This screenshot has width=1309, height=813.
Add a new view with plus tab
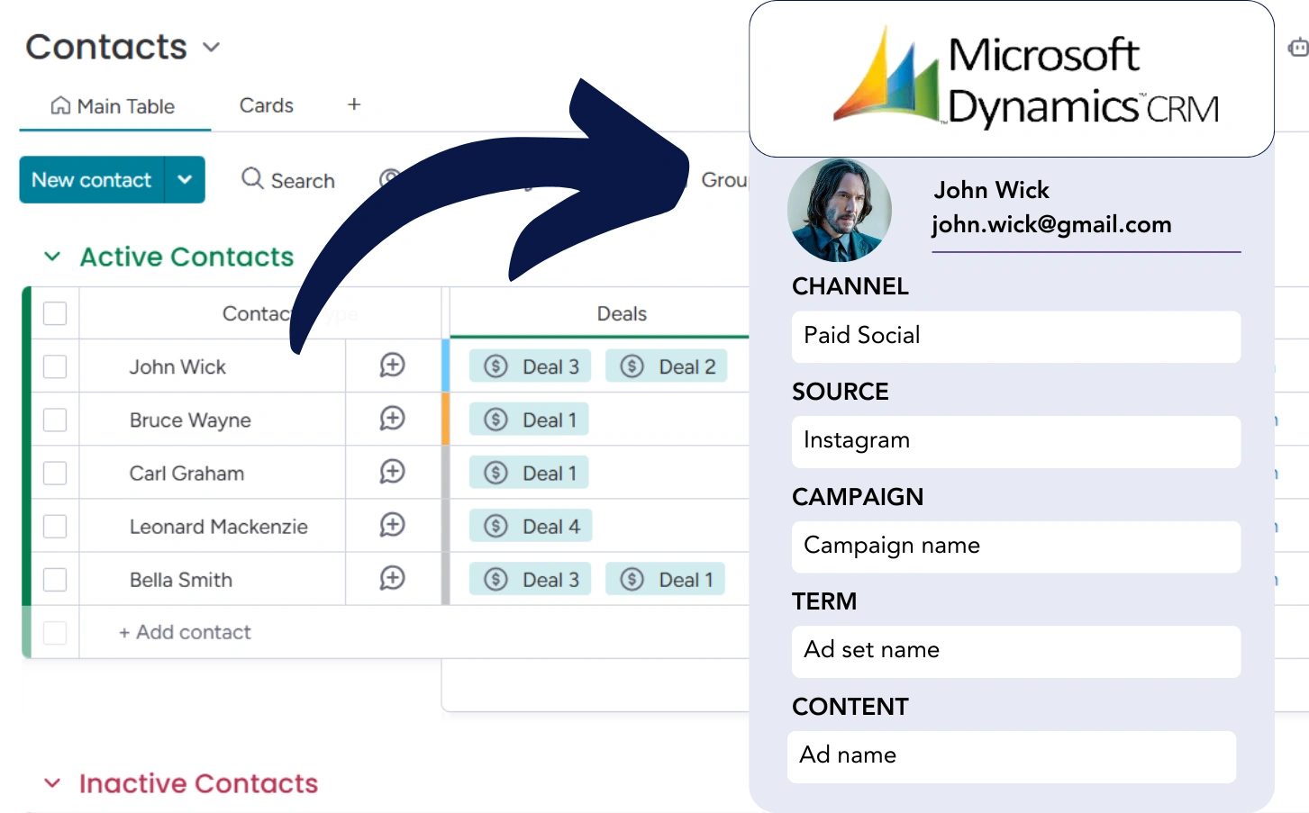(x=354, y=104)
